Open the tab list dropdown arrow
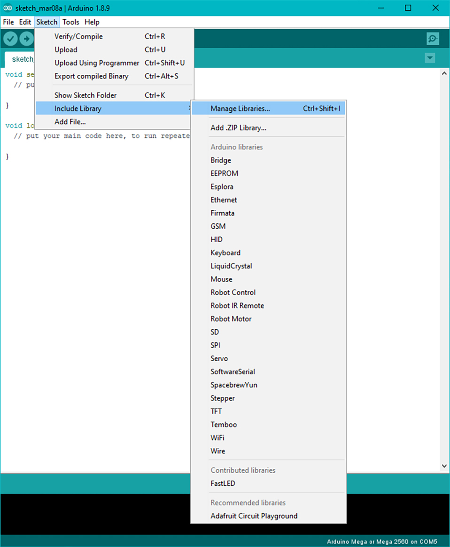Screen dimensions: 450x547 tap(430, 58)
